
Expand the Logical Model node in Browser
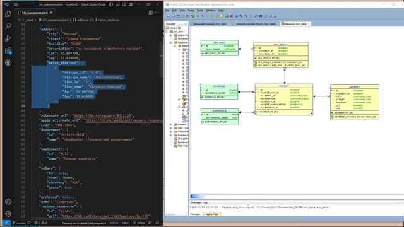pyautogui.click(x=170, y=35)
